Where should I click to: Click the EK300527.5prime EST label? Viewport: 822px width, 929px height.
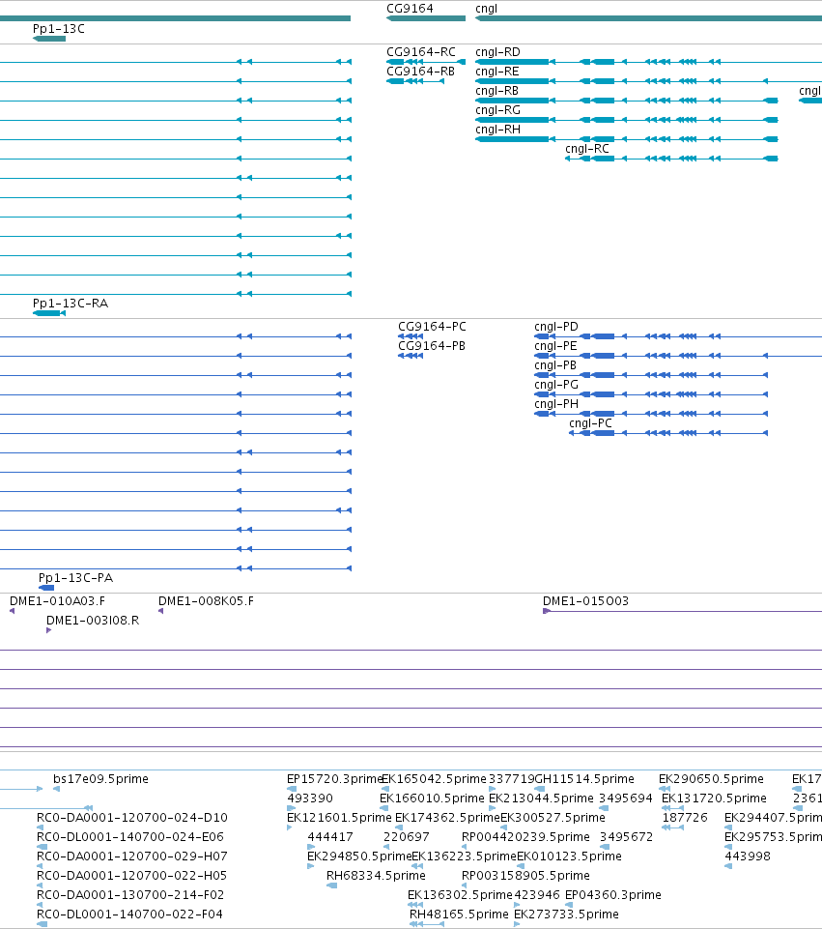(x=553, y=818)
